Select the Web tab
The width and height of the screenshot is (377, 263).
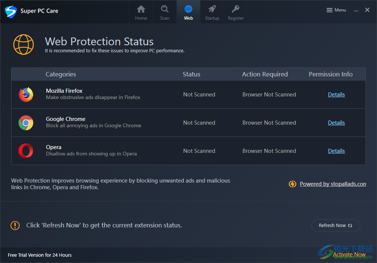coord(188,12)
